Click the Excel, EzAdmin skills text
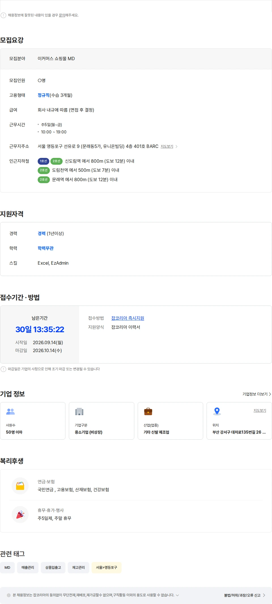Image resolution: width=272 pixels, height=604 pixels. click(53, 263)
